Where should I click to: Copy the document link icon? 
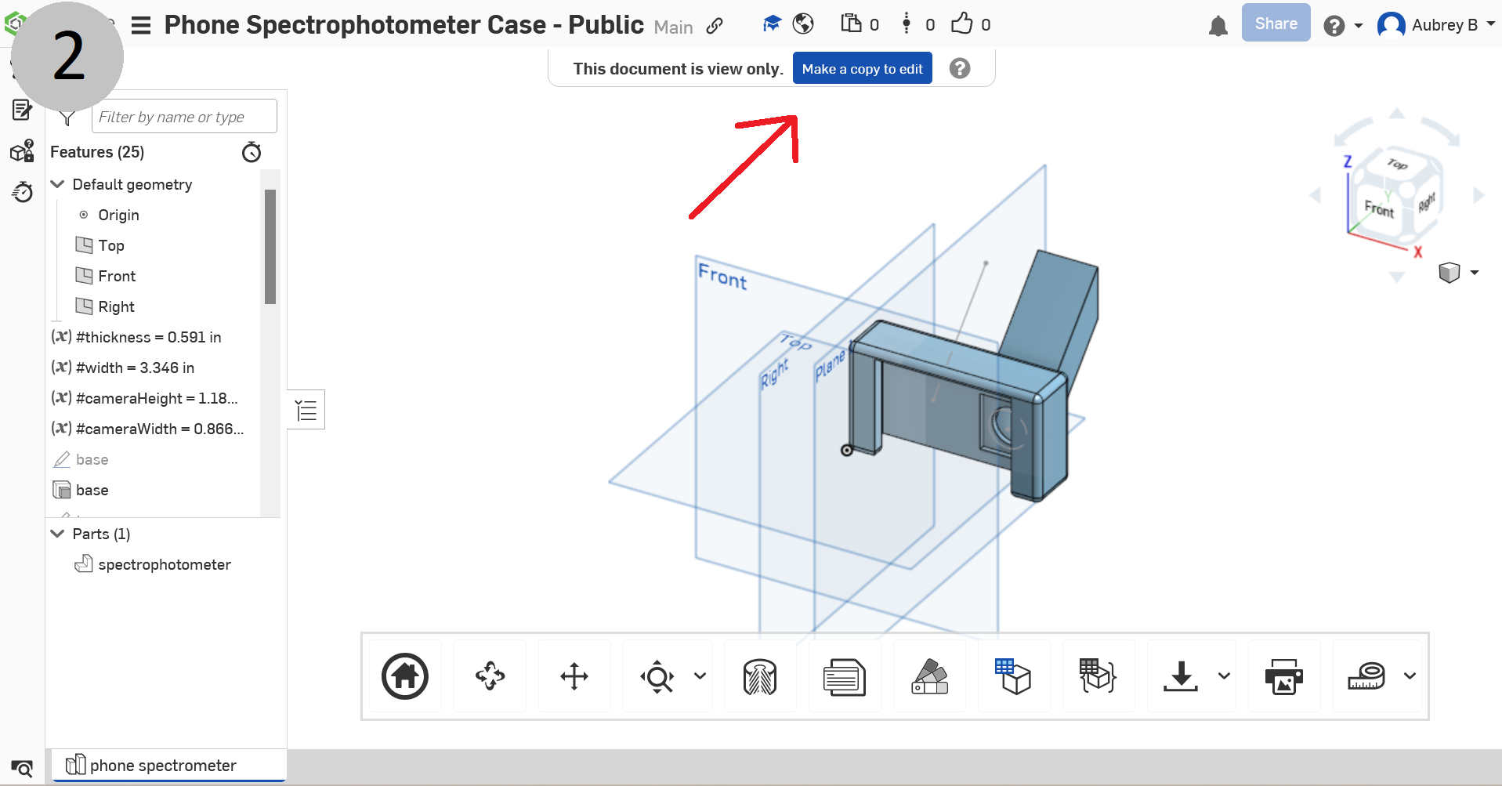tap(715, 26)
